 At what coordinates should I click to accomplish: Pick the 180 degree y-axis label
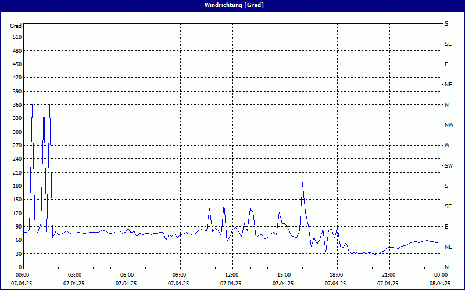pyautogui.click(x=16, y=186)
